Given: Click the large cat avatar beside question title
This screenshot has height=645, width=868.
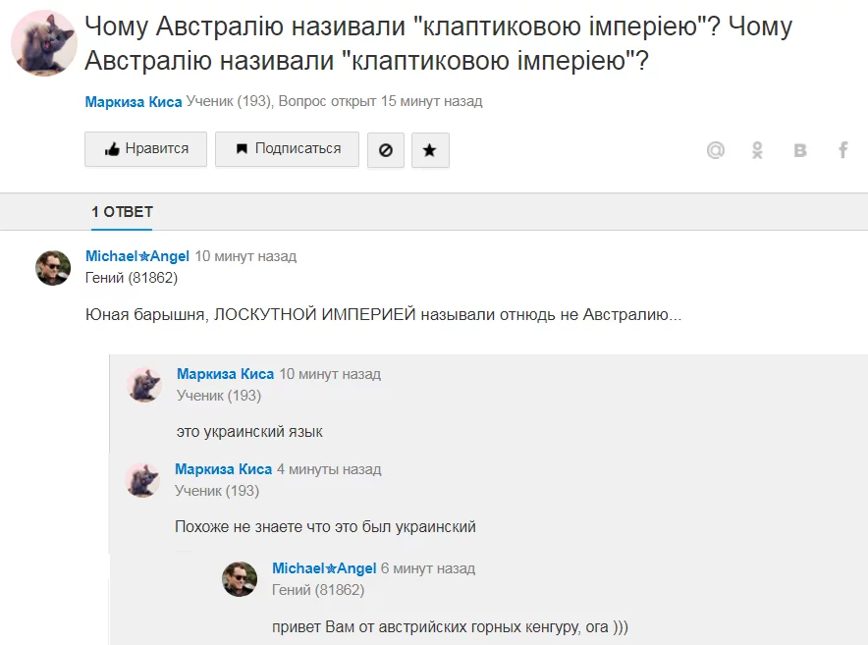Looking at the screenshot, I should 44,42.
